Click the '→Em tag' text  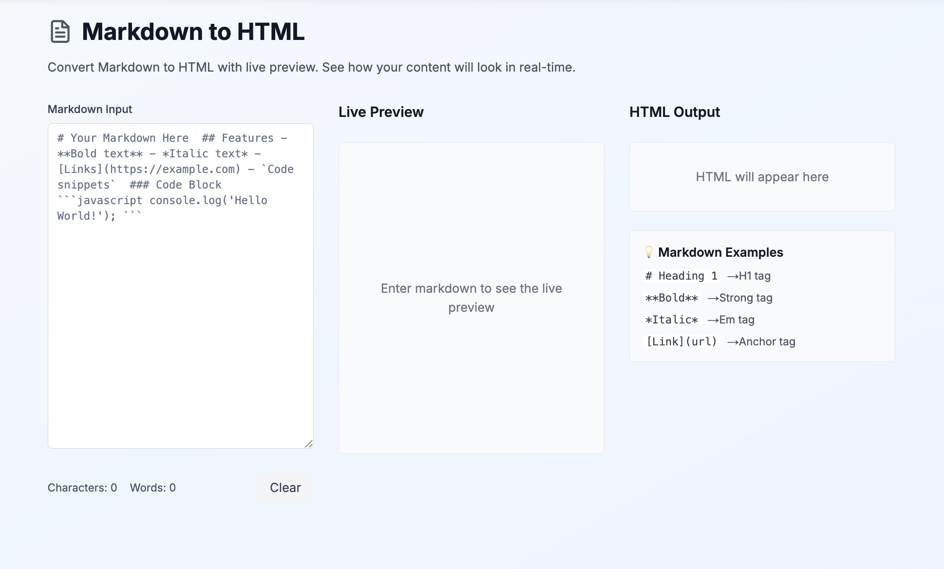pyautogui.click(x=731, y=320)
